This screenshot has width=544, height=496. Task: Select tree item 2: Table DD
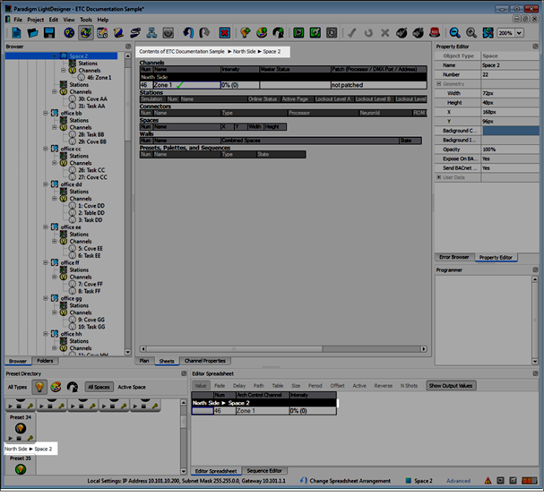click(91, 213)
